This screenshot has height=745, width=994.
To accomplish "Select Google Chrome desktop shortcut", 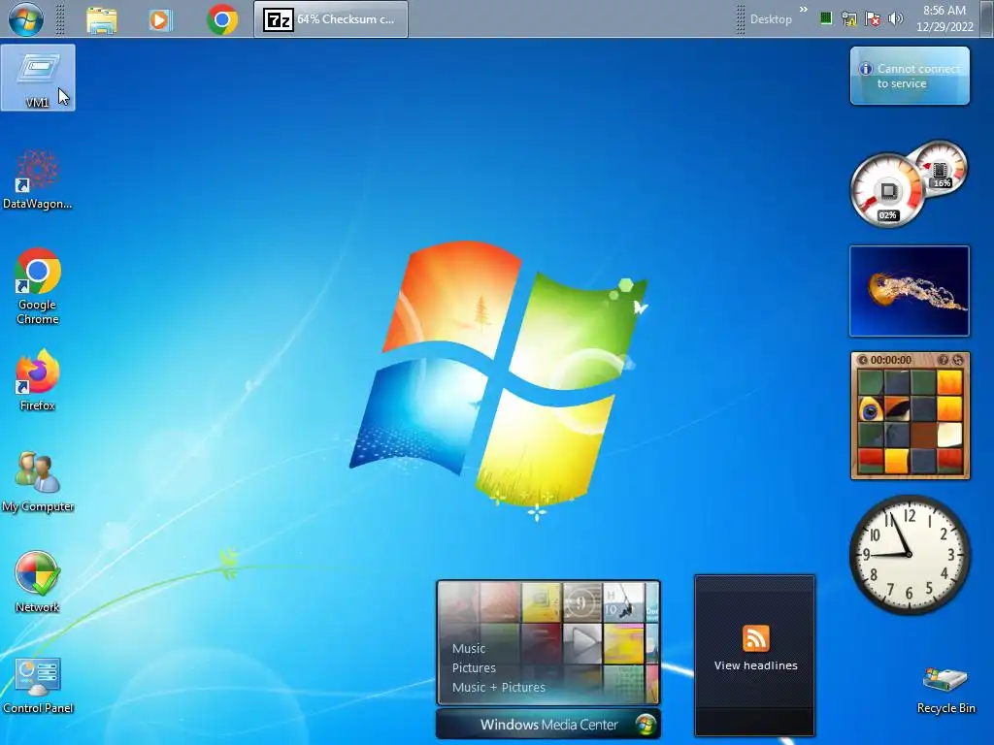I will pos(38,286).
